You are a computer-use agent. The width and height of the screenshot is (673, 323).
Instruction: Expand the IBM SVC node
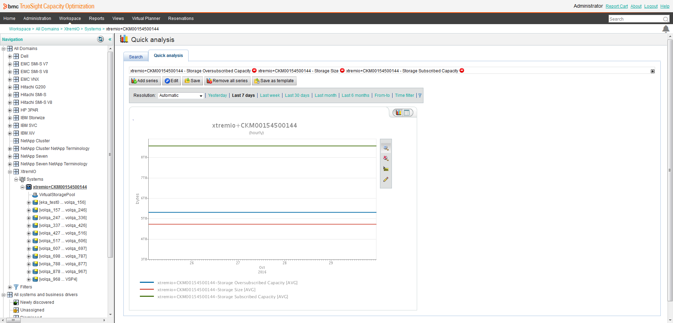point(10,126)
